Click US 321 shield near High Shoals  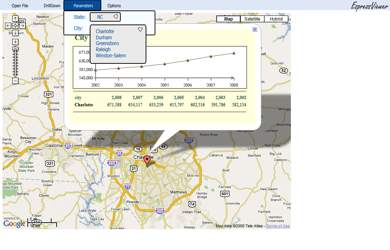click(x=49, y=94)
